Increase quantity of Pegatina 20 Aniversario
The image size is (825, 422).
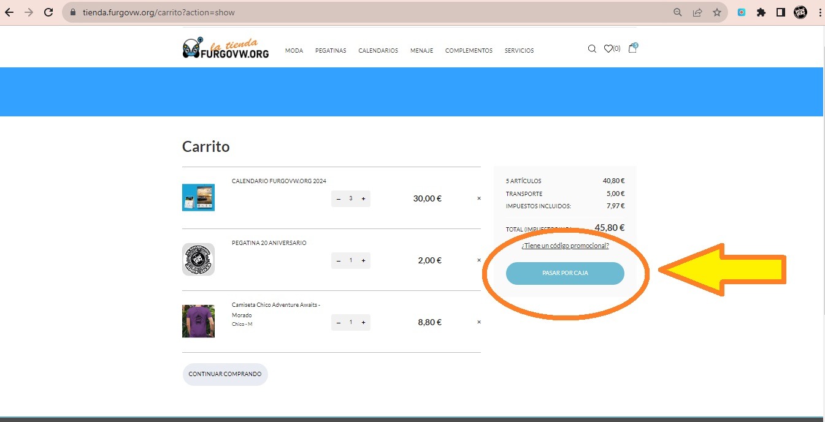(x=363, y=260)
